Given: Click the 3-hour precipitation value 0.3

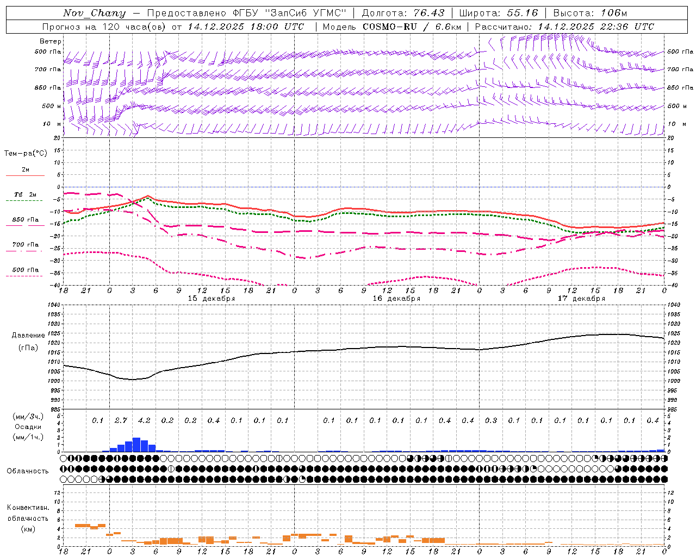Looking at the screenshot, I should pos(490,420).
